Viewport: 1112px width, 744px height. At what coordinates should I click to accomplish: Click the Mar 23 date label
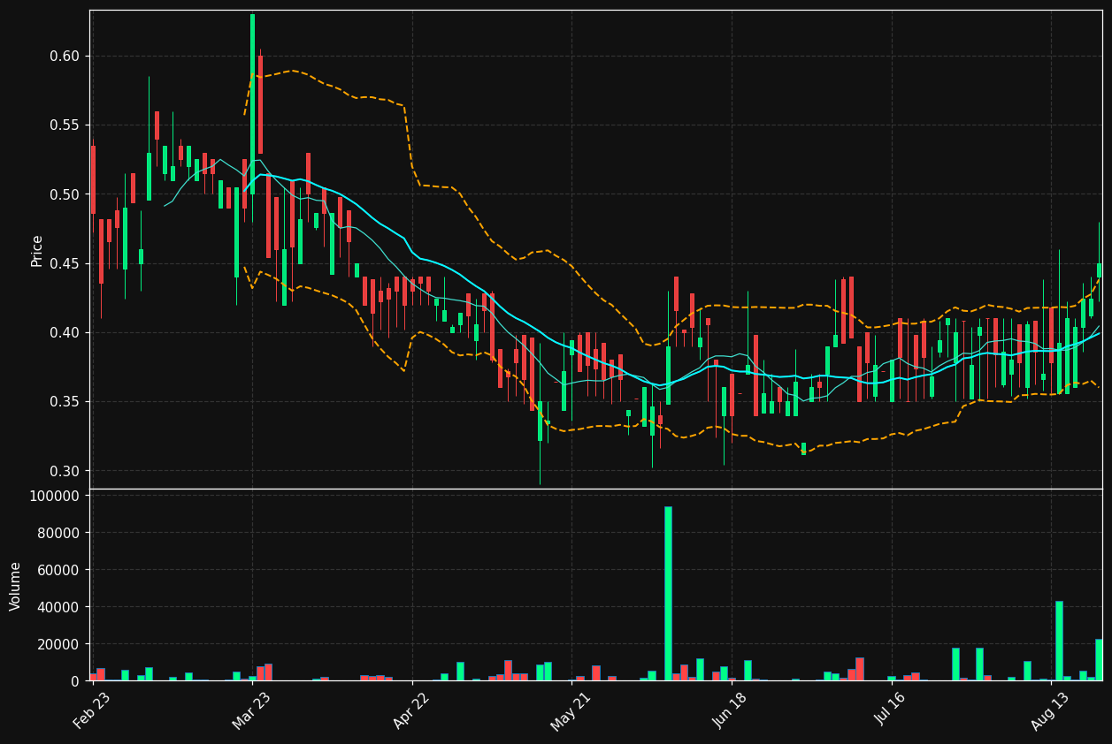pyautogui.click(x=251, y=710)
